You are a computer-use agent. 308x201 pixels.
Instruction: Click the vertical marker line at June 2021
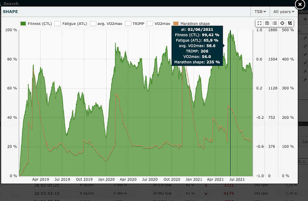pos(230,103)
